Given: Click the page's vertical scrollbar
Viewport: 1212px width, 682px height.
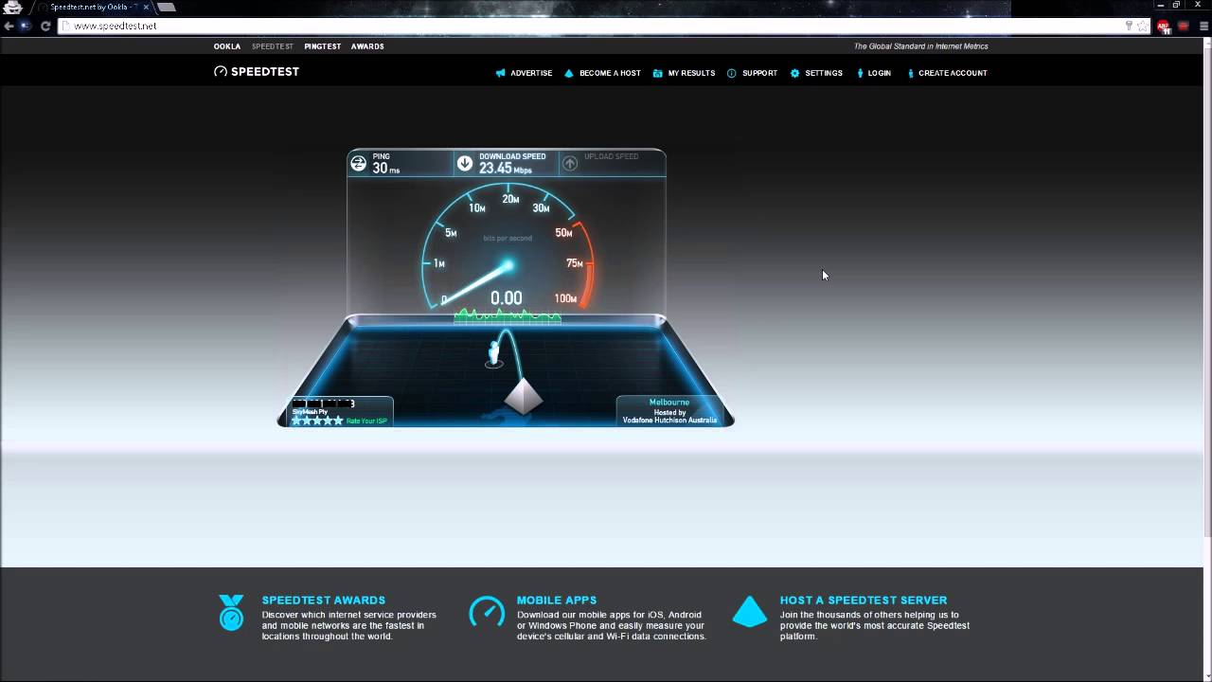Looking at the screenshot, I should 1207,360.
